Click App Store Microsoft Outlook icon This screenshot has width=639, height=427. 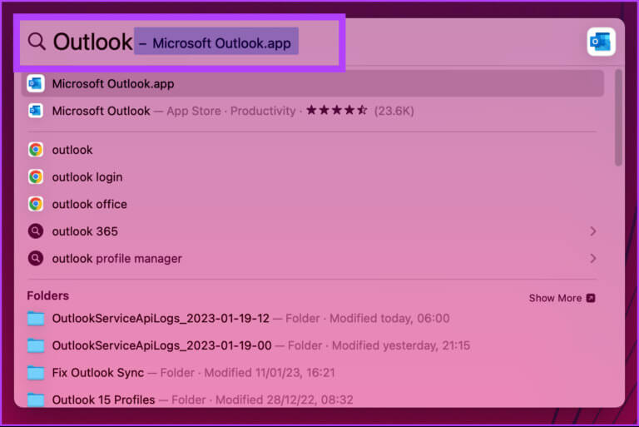36,111
